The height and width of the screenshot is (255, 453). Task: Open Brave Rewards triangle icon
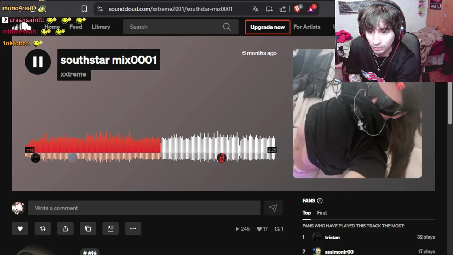click(311, 8)
